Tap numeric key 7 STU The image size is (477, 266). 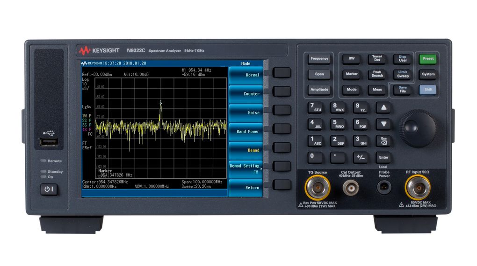click(315, 107)
